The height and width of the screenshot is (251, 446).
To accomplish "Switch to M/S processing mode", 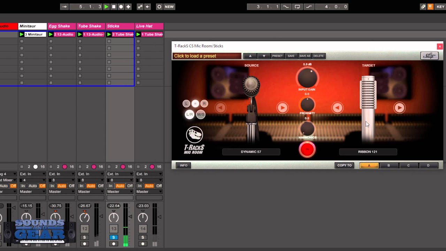I will [x=201, y=114].
